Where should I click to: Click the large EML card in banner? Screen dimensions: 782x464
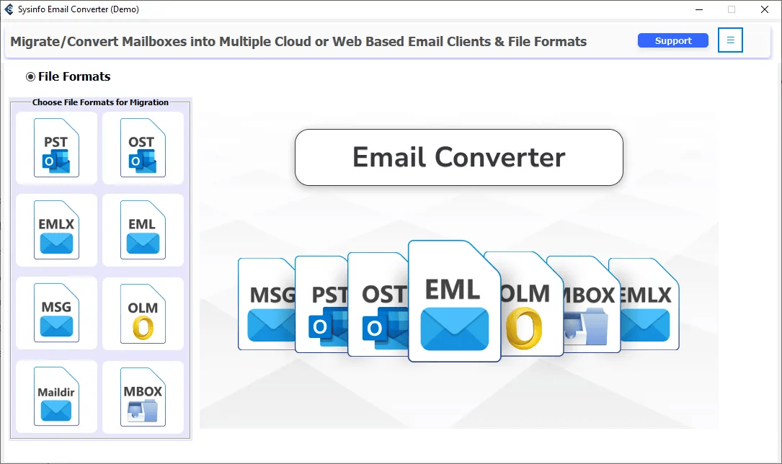(x=454, y=301)
